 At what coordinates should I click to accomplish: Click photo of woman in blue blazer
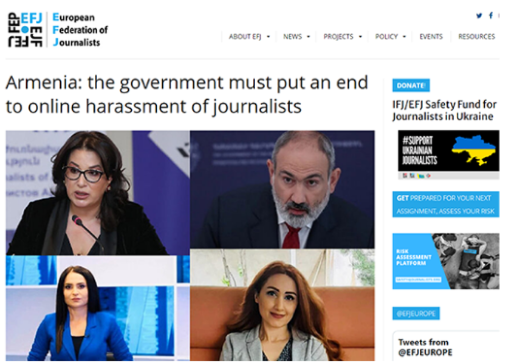(x=98, y=308)
